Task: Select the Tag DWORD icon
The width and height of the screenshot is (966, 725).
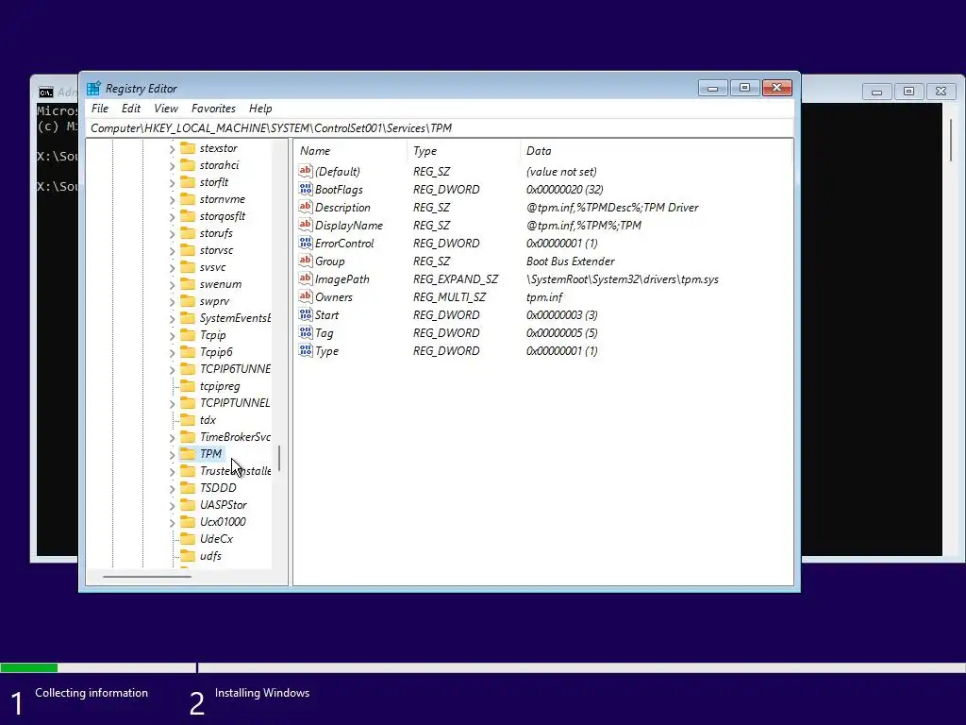Action: [x=305, y=332]
